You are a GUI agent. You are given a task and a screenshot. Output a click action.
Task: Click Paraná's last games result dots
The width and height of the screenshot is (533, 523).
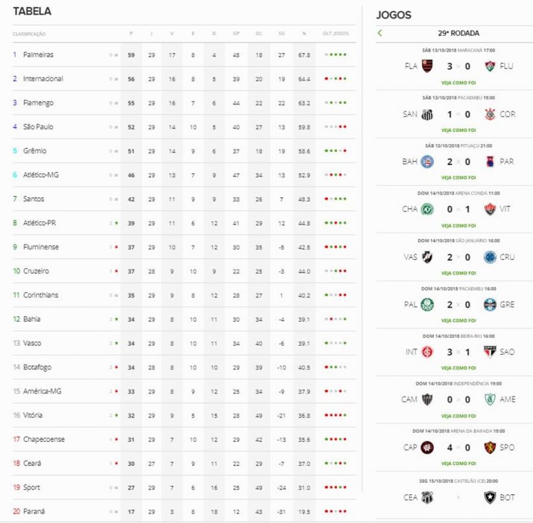click(335, 512)
